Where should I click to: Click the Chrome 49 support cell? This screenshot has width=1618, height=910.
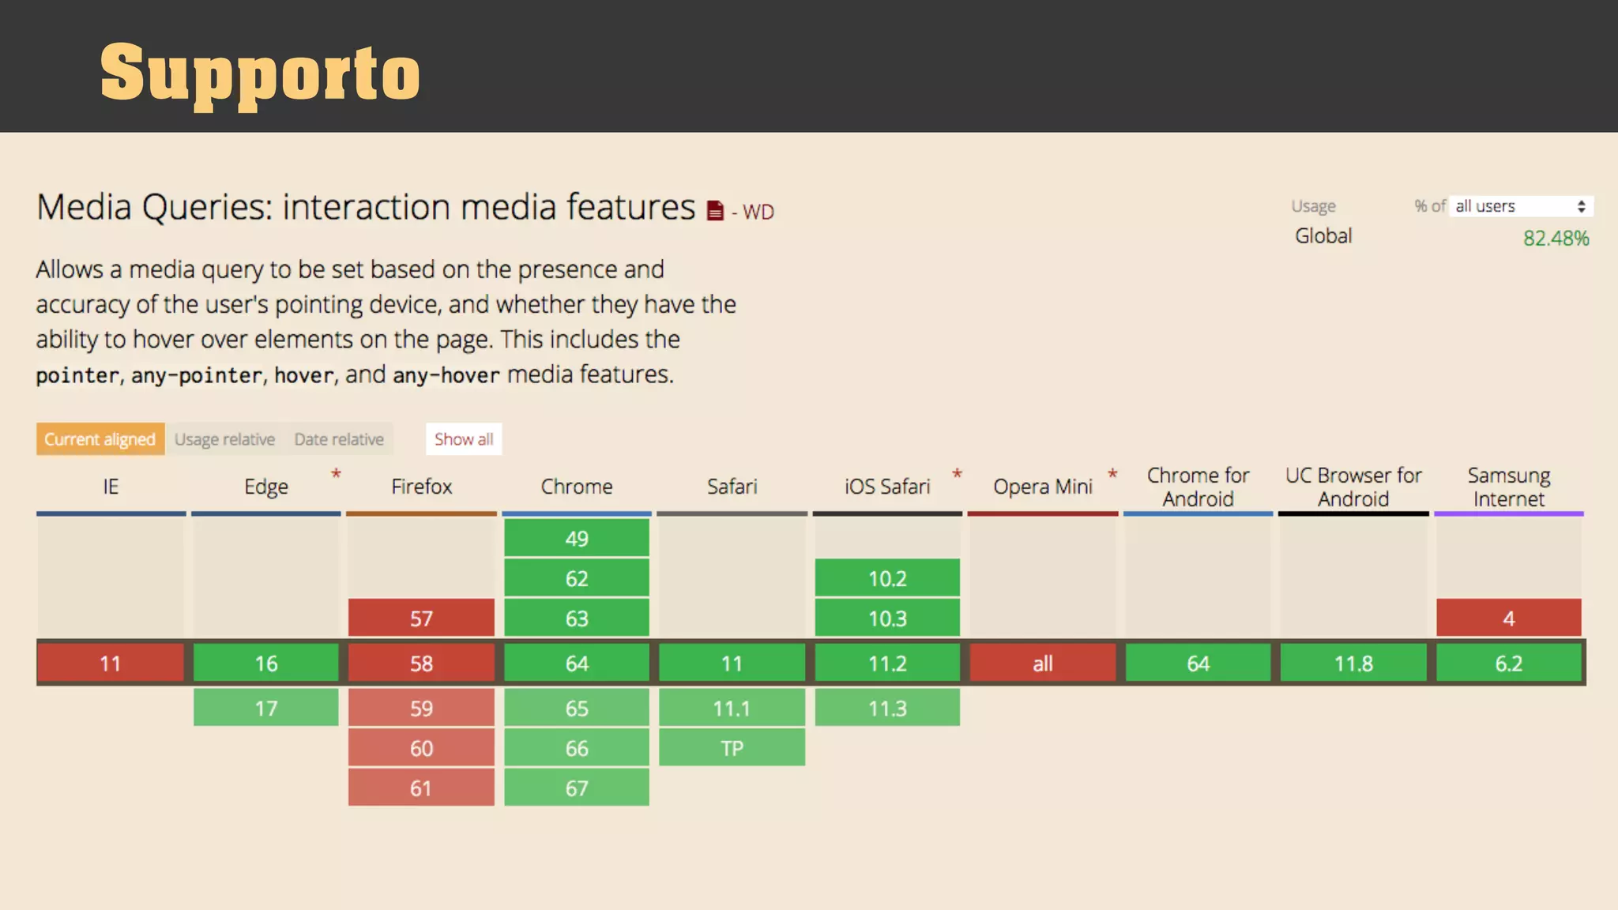point(577,538)
